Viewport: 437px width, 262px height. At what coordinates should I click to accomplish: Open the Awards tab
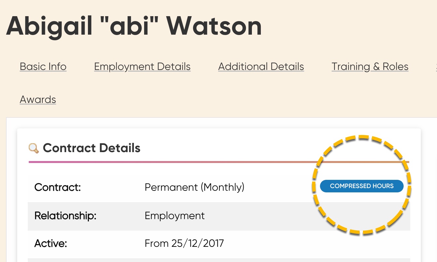pos(38,99)
